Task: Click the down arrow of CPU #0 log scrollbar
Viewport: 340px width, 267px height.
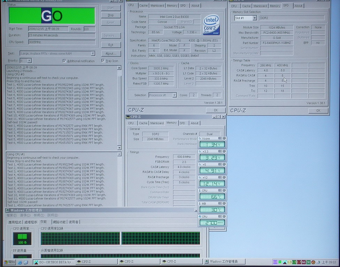Action: 119,148
